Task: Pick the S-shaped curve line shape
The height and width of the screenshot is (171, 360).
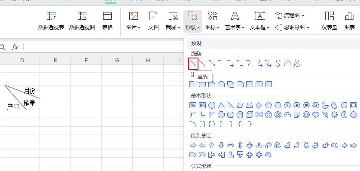Action: click(x=278, y=63)
